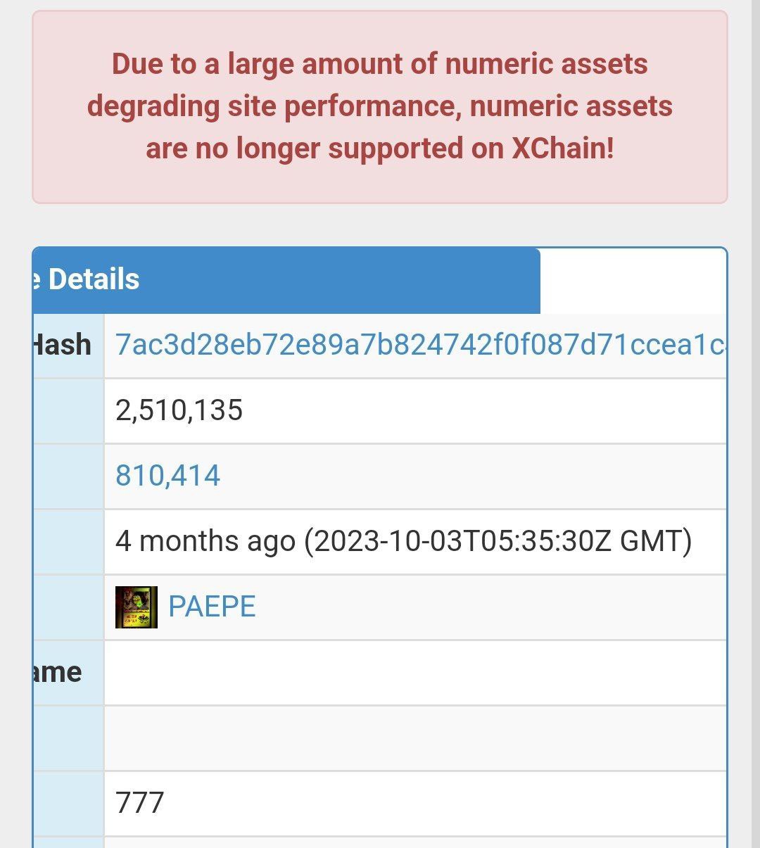Click the numeric assets warning banner text

(380, 106)
